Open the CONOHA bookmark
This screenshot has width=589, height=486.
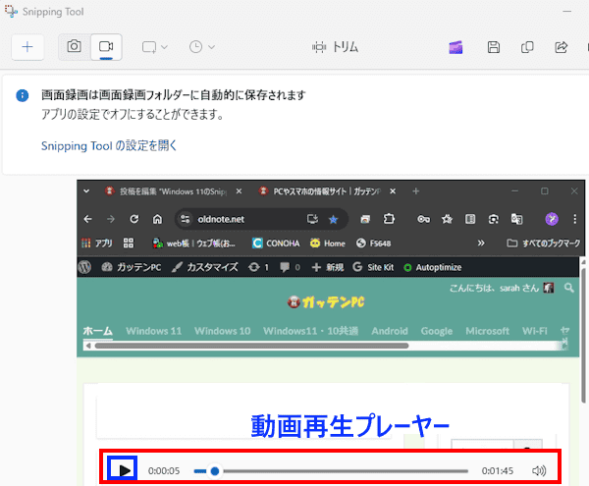tap(276, 243)
